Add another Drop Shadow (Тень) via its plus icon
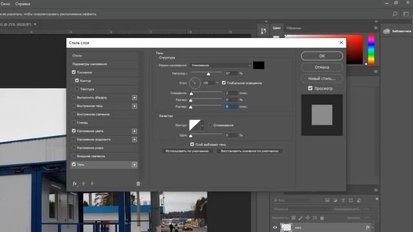 tap(134, 165)
